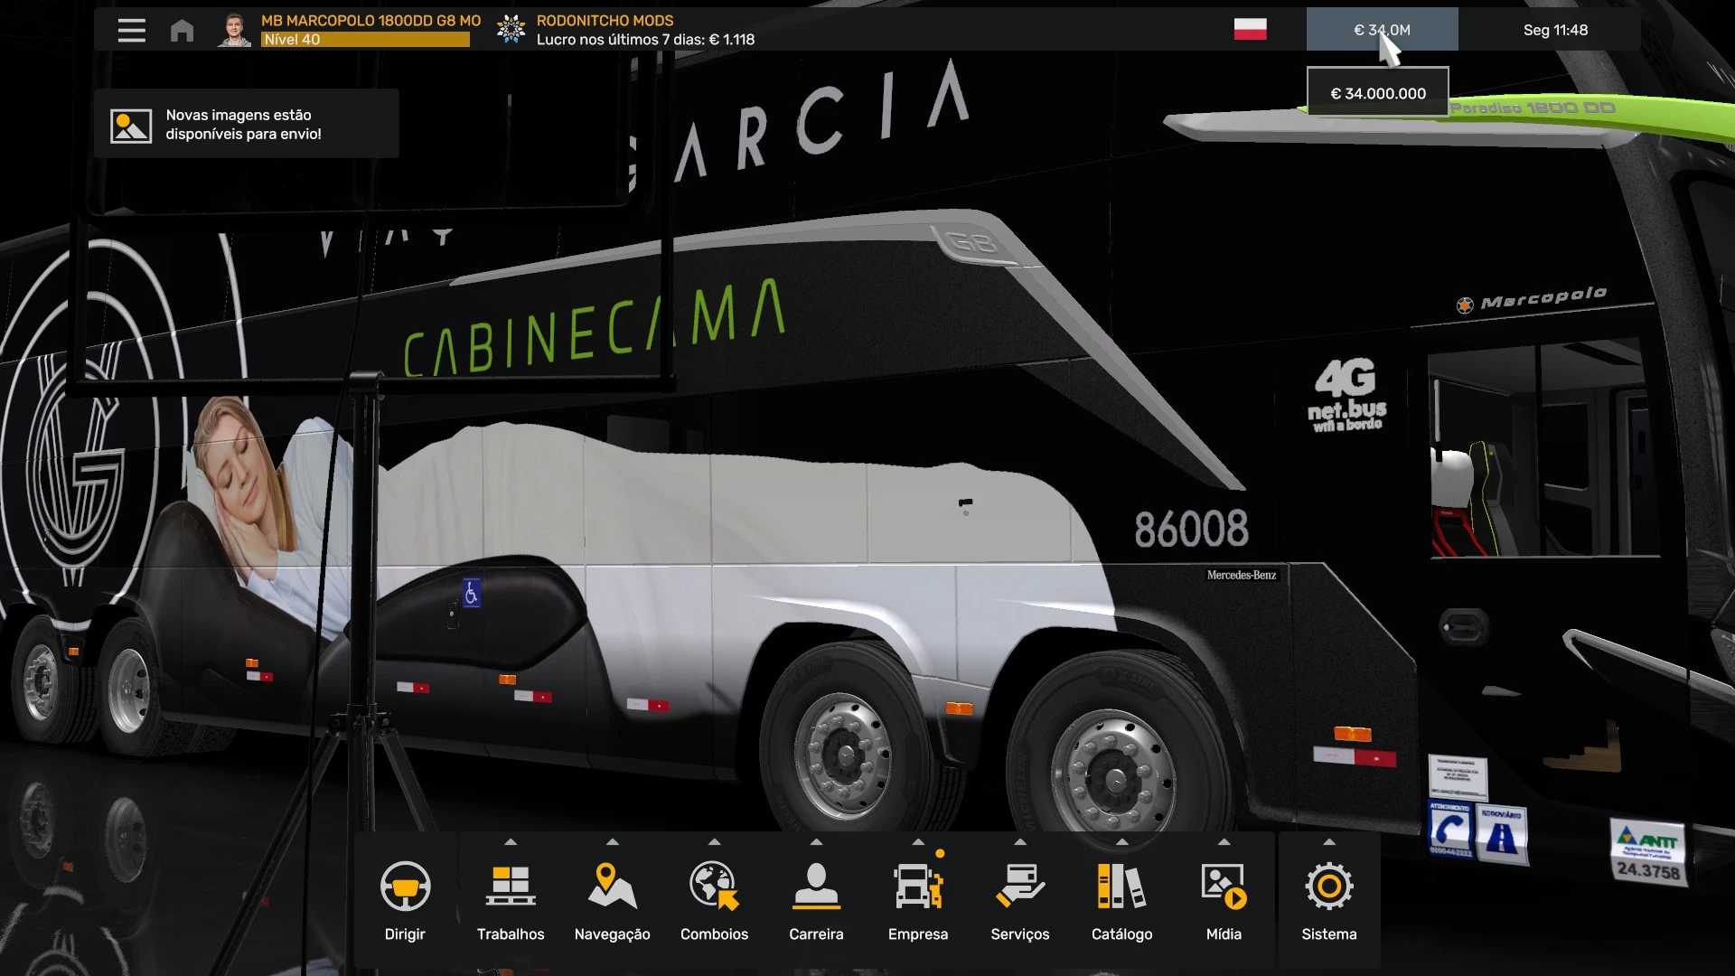This screenshot has height=976, width=1735.
Task: Click the € 34.0M balance button
Action: [1382, 30]
